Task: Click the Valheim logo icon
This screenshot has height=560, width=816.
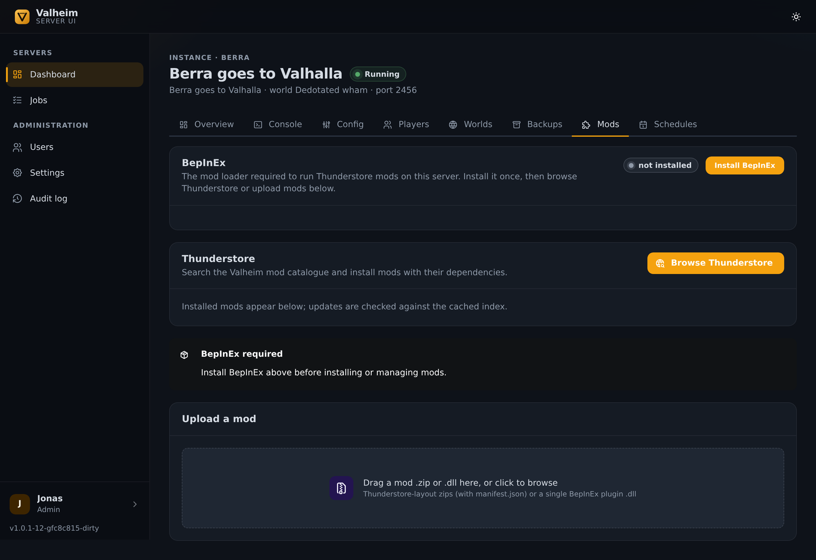Action: [x=22, y=17]
